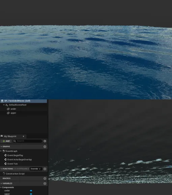Image resolution: width=172 pixels, height=195 pixels.
Task: Close the My Blueprint tab
Action: point(23,136)
